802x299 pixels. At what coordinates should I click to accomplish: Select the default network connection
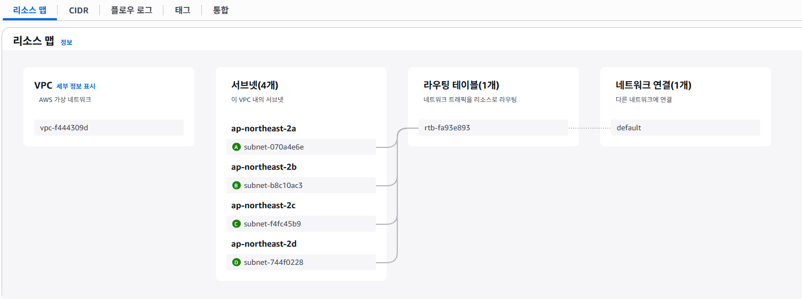(x=686, y=128)
